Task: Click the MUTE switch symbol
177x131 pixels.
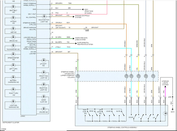Action: pos(123,114)
